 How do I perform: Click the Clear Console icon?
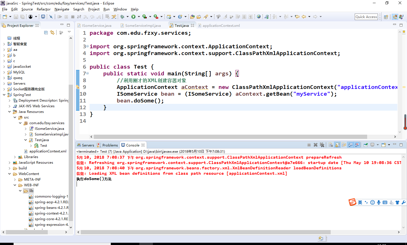coord(331,145)
